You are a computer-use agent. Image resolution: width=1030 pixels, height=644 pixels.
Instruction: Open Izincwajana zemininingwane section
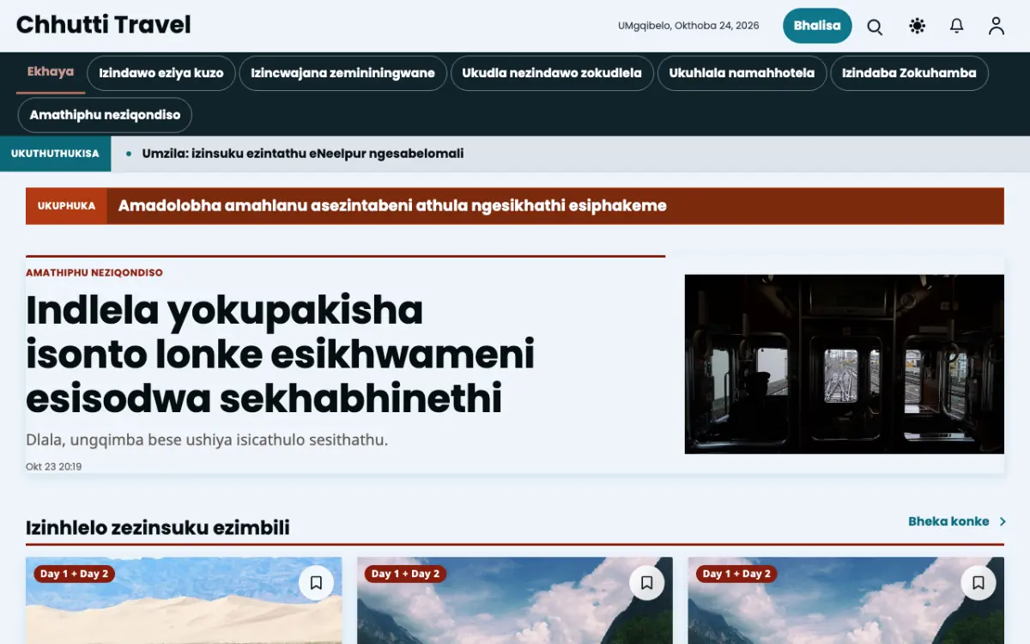pyautogui.click(x=342, y=73)
